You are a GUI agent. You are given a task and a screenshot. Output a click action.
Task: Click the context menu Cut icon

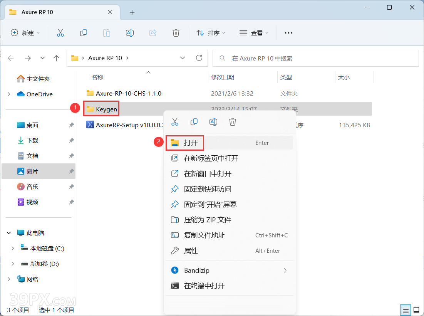175,122
